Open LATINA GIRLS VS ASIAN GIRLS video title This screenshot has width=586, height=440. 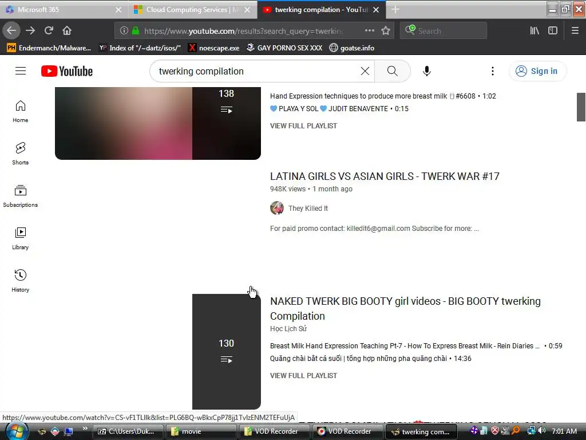pyautogui.click(x=385, y=176)
